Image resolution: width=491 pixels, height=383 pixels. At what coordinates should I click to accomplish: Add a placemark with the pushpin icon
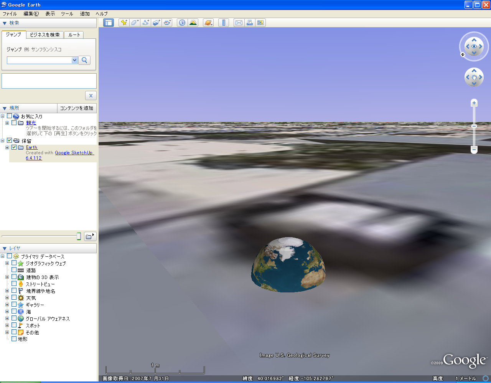(124, 23)
